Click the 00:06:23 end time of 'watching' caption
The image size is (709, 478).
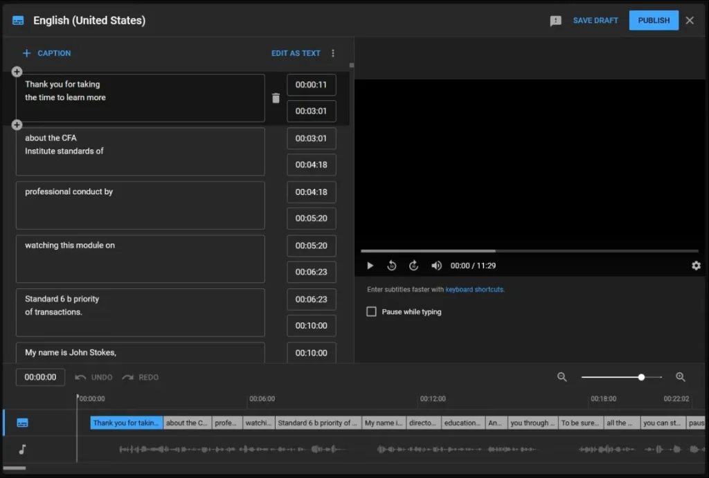click(x=311, y=272)
